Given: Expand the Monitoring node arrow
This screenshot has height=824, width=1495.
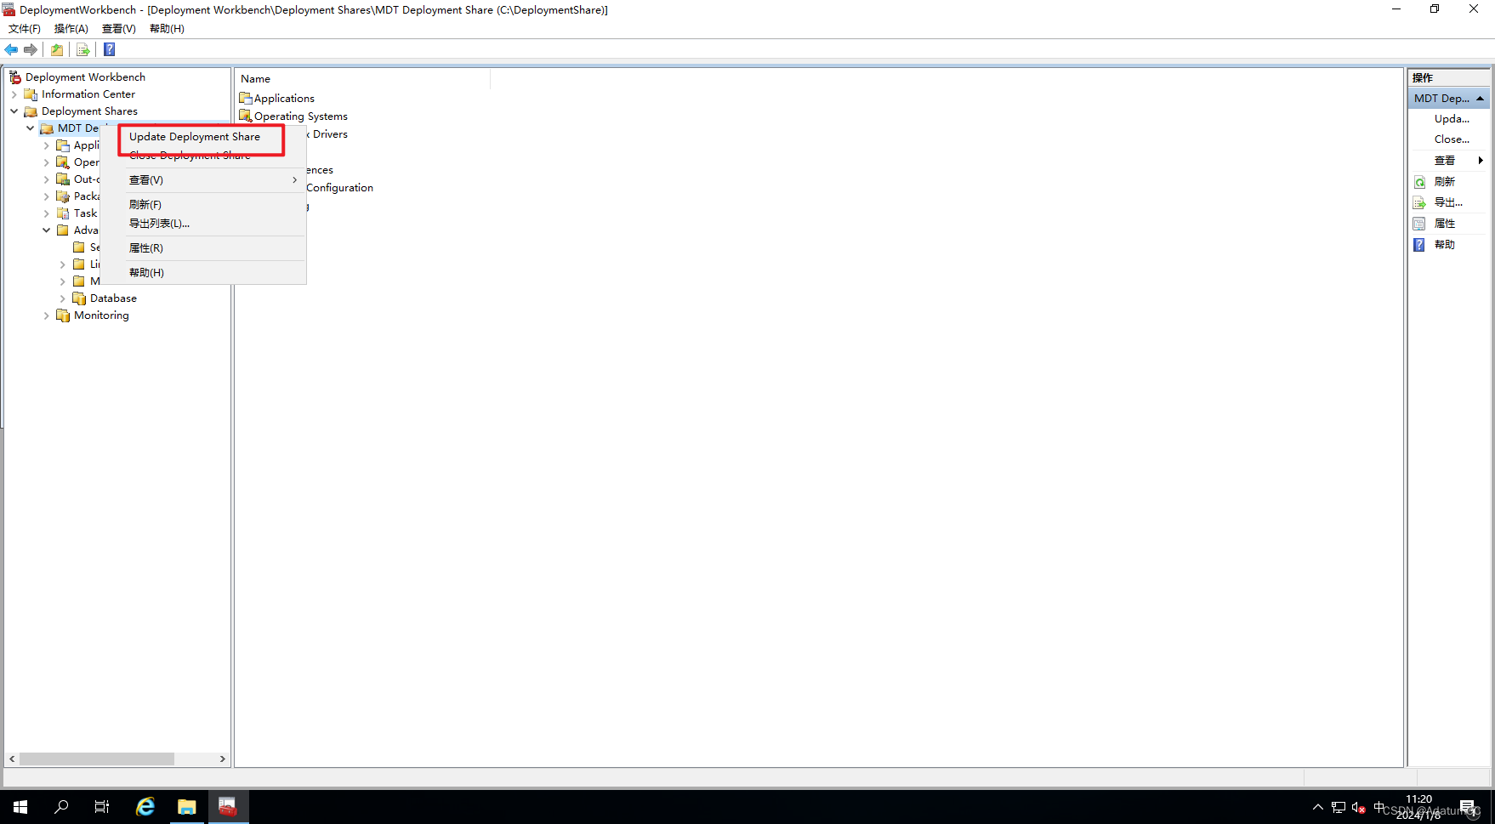Looking at the screenshot, I should [46, 315].
